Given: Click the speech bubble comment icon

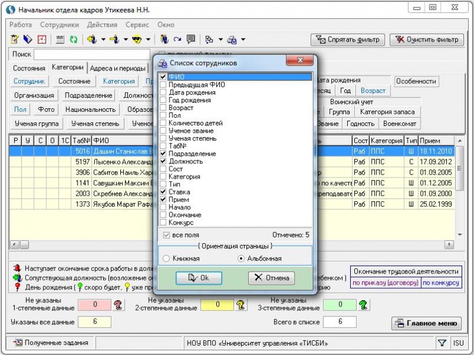Looking at the screenshot, I should pyautogui.click(x=191, y=39).
